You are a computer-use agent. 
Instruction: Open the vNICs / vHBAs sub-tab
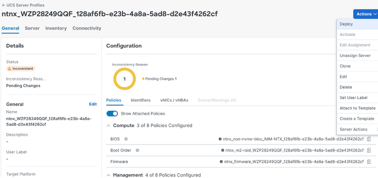174,100
